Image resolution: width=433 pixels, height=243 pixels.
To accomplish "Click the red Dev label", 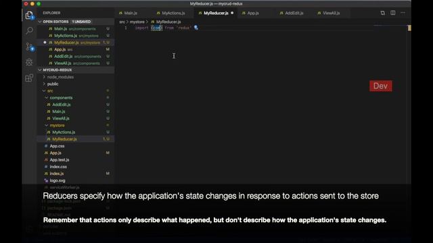I will tap(380, 86).
